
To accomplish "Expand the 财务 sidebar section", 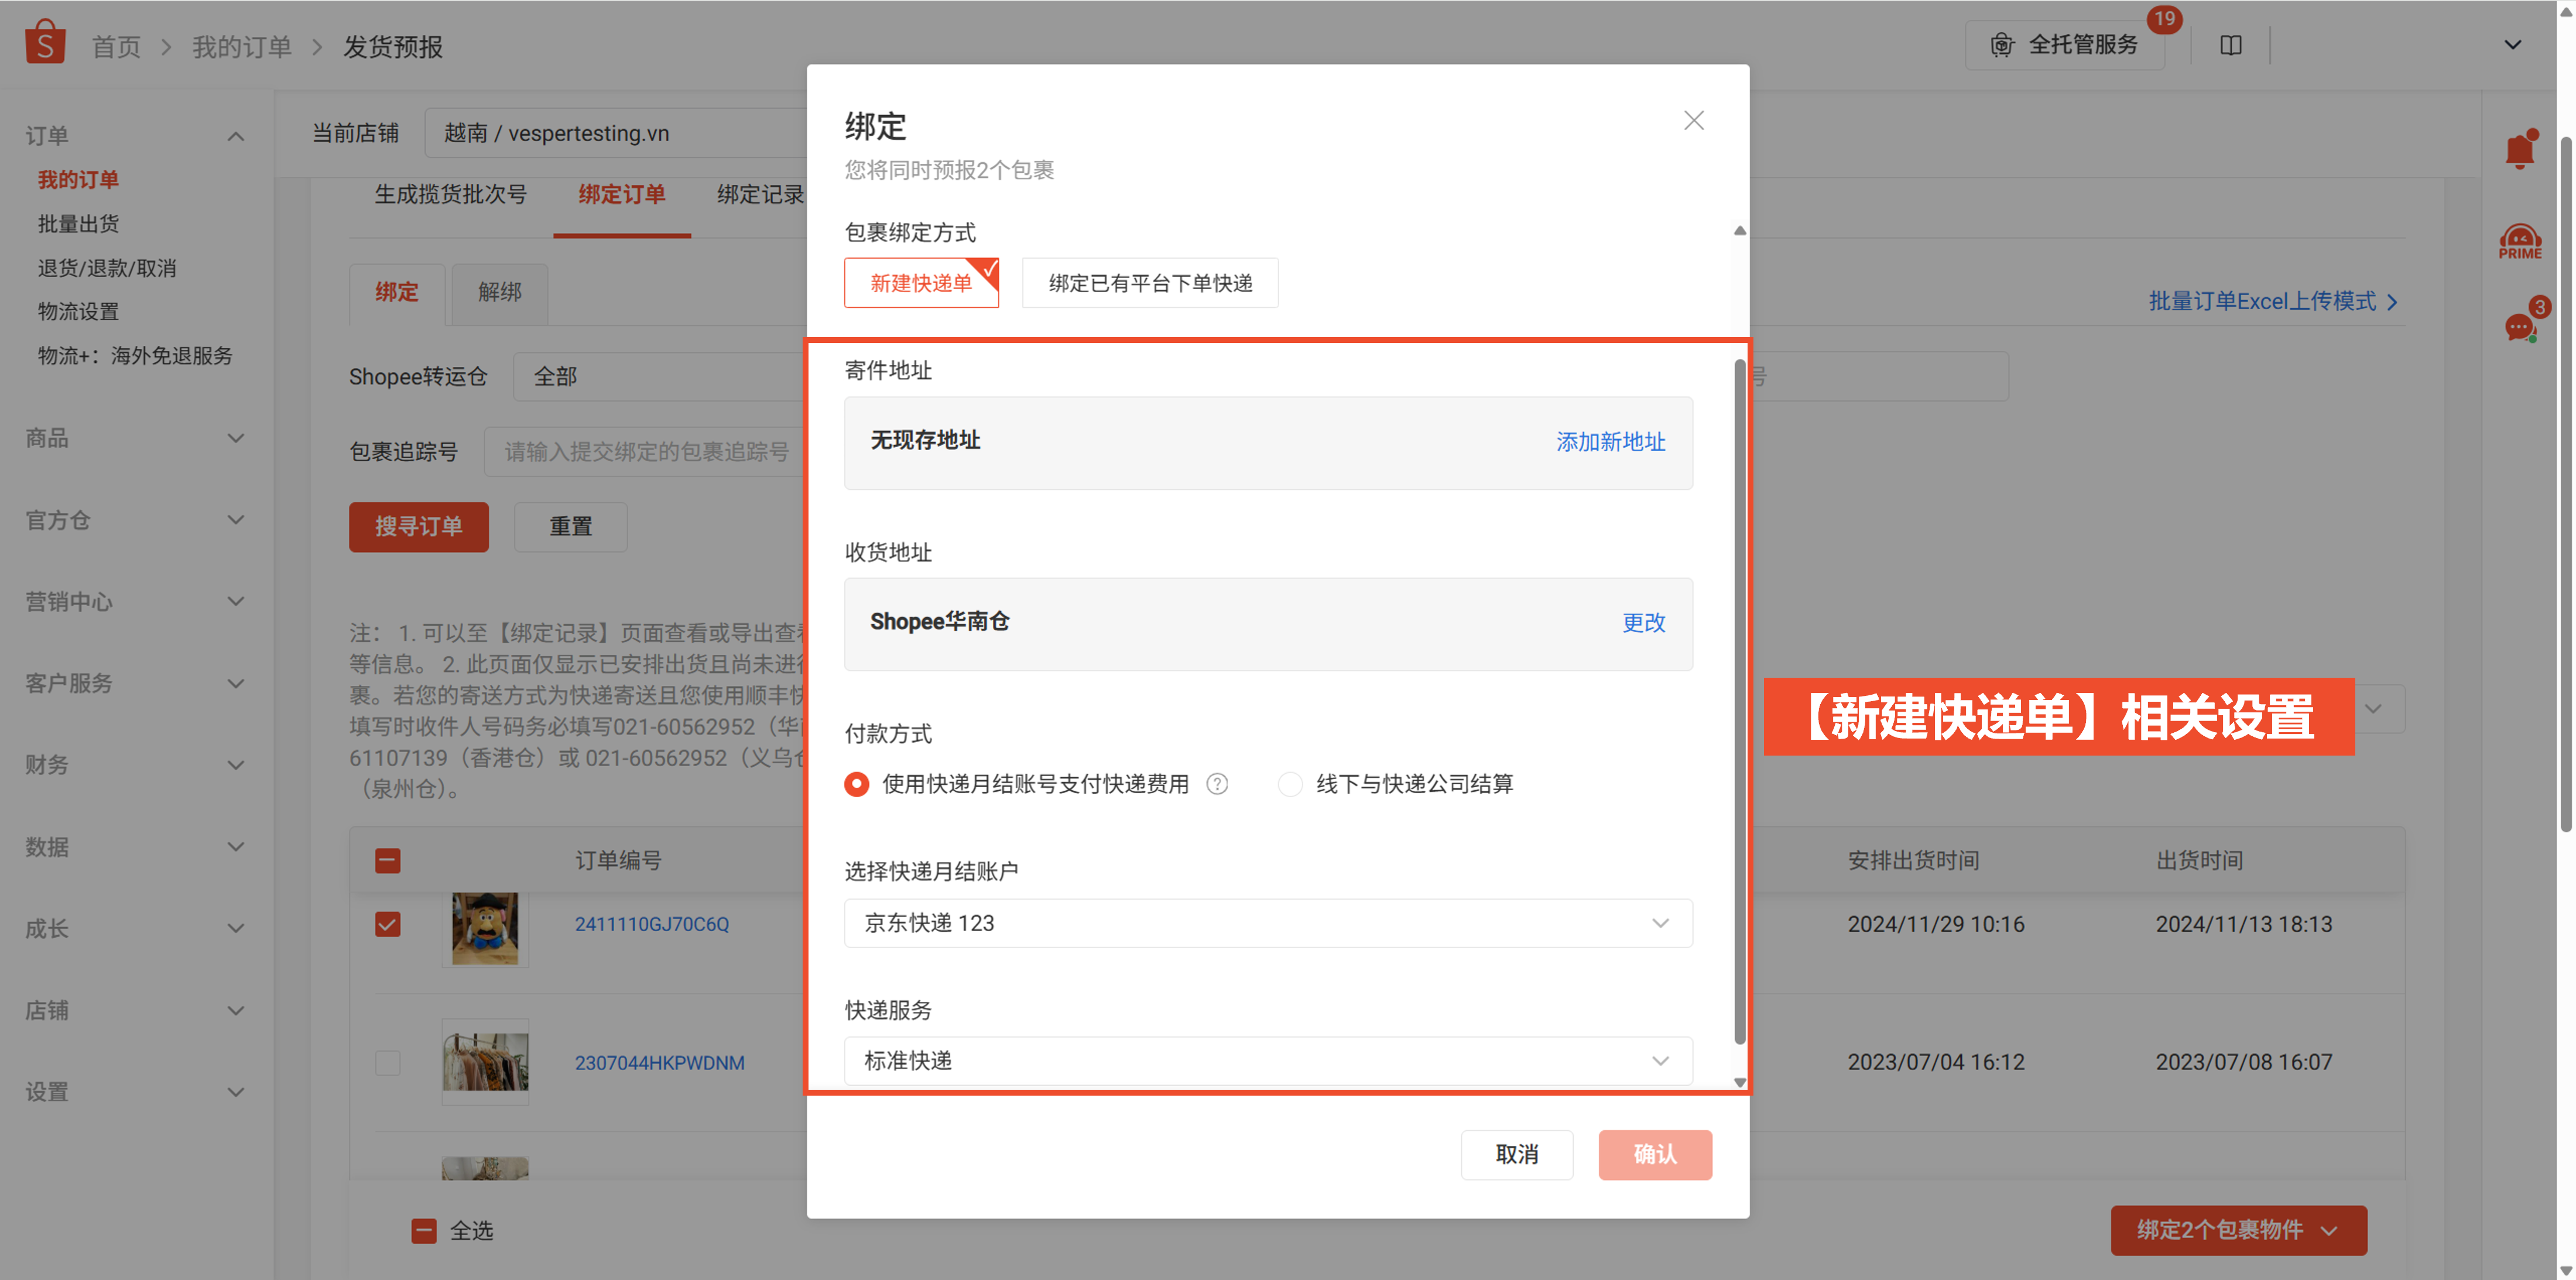I will point(236,766).
